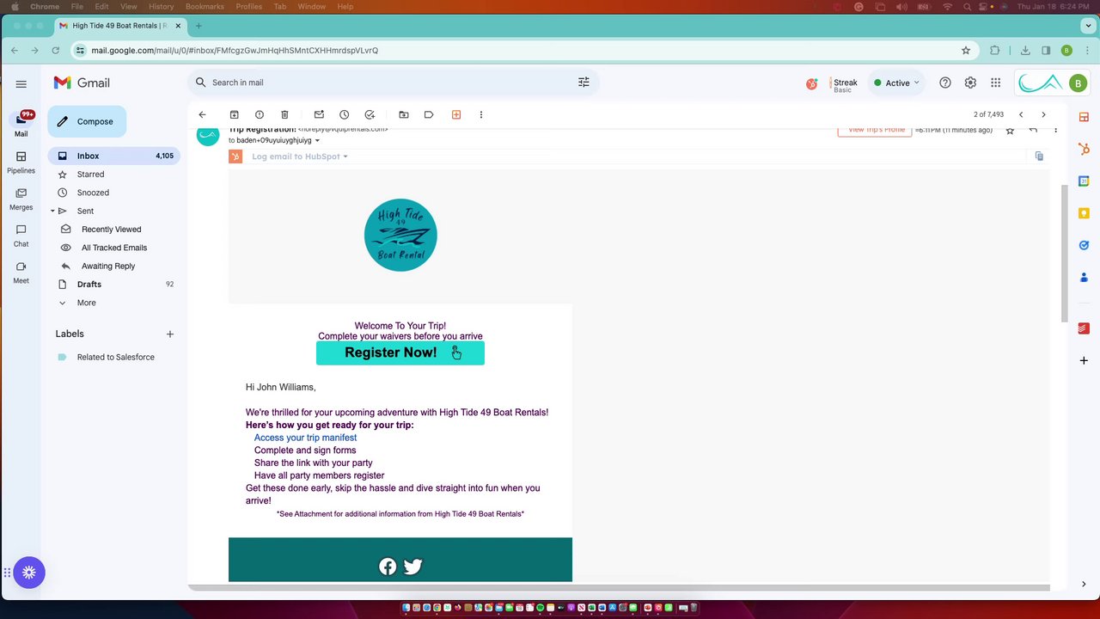Open the HubSpot side panel icon
Viewport: 1100px width, 619px height.
point(1084,149)
